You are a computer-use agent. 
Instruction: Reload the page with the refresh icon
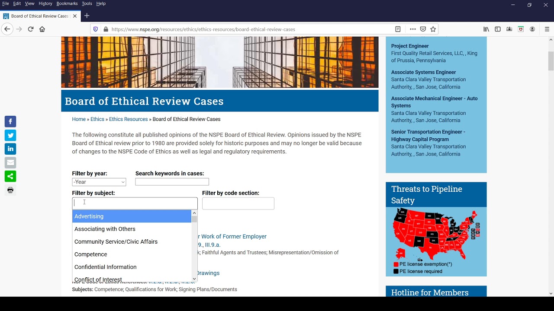click(31, 29)
